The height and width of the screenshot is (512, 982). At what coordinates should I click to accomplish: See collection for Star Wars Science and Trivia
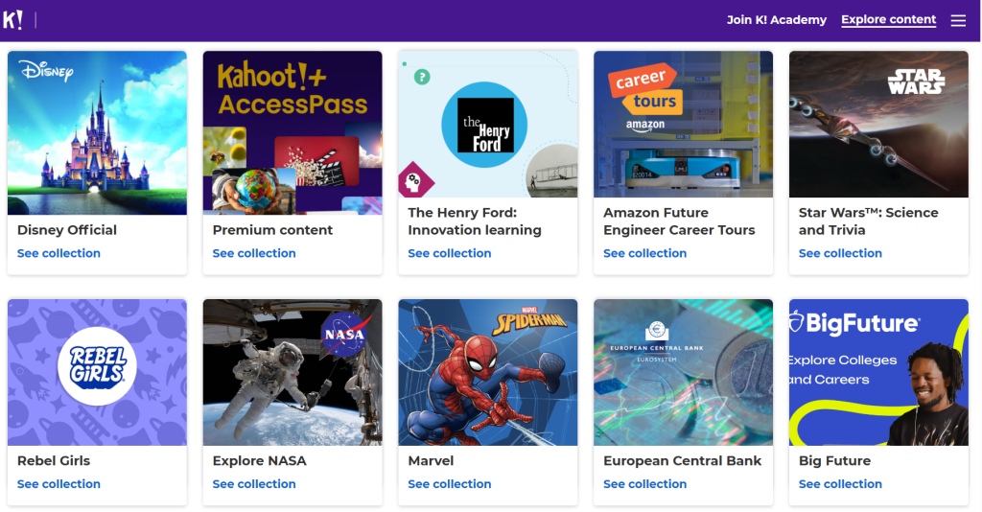(x=840, y=253)
